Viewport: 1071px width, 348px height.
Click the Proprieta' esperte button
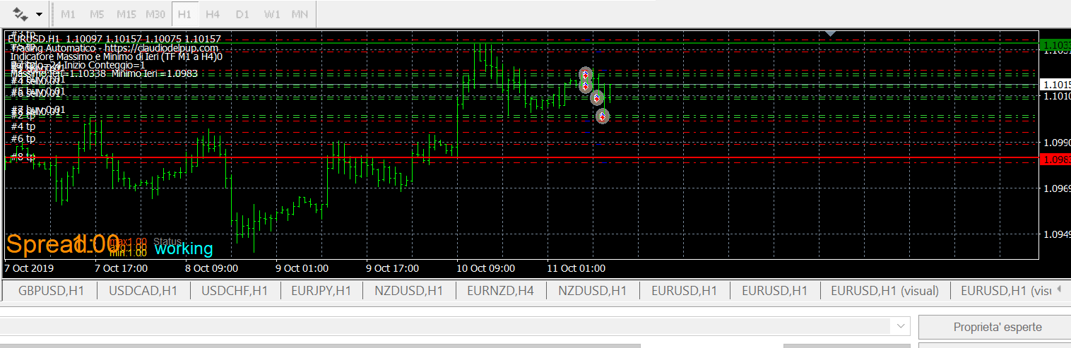998,327
